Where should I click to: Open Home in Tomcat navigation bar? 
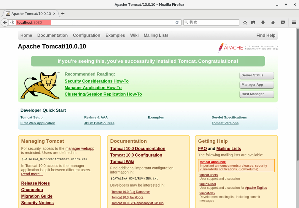pos(26,35)
